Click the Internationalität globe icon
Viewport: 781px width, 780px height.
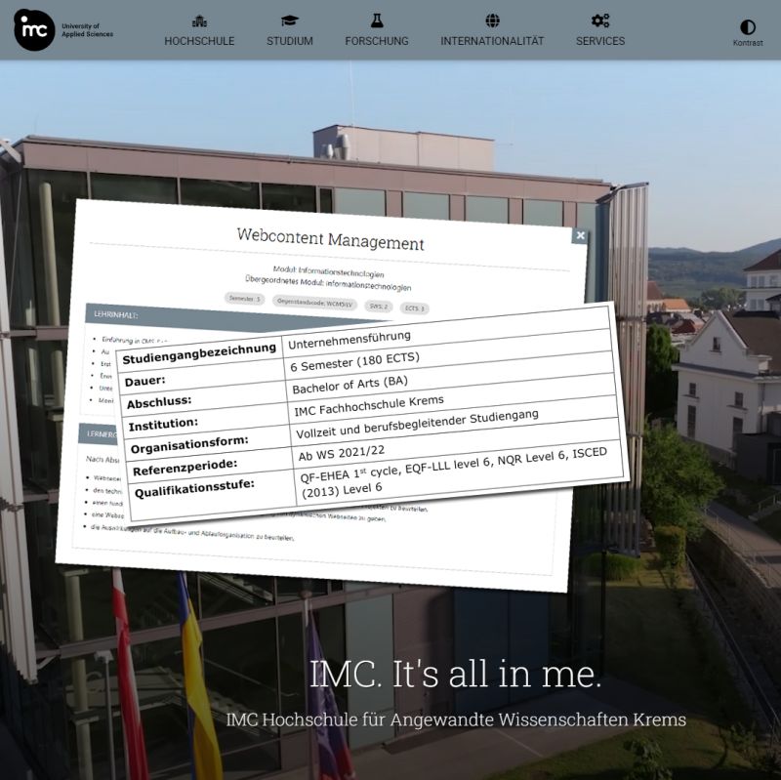pos(492,21)
